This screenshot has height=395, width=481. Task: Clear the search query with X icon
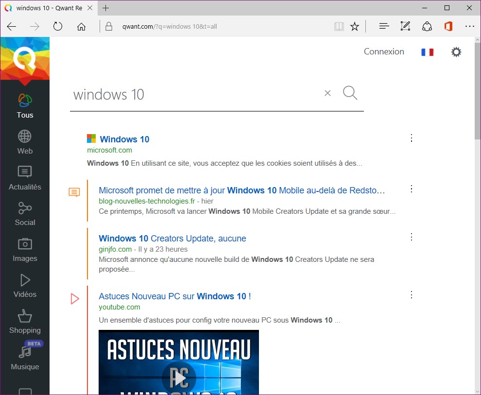pyautogui.click(x=327, y=93)
